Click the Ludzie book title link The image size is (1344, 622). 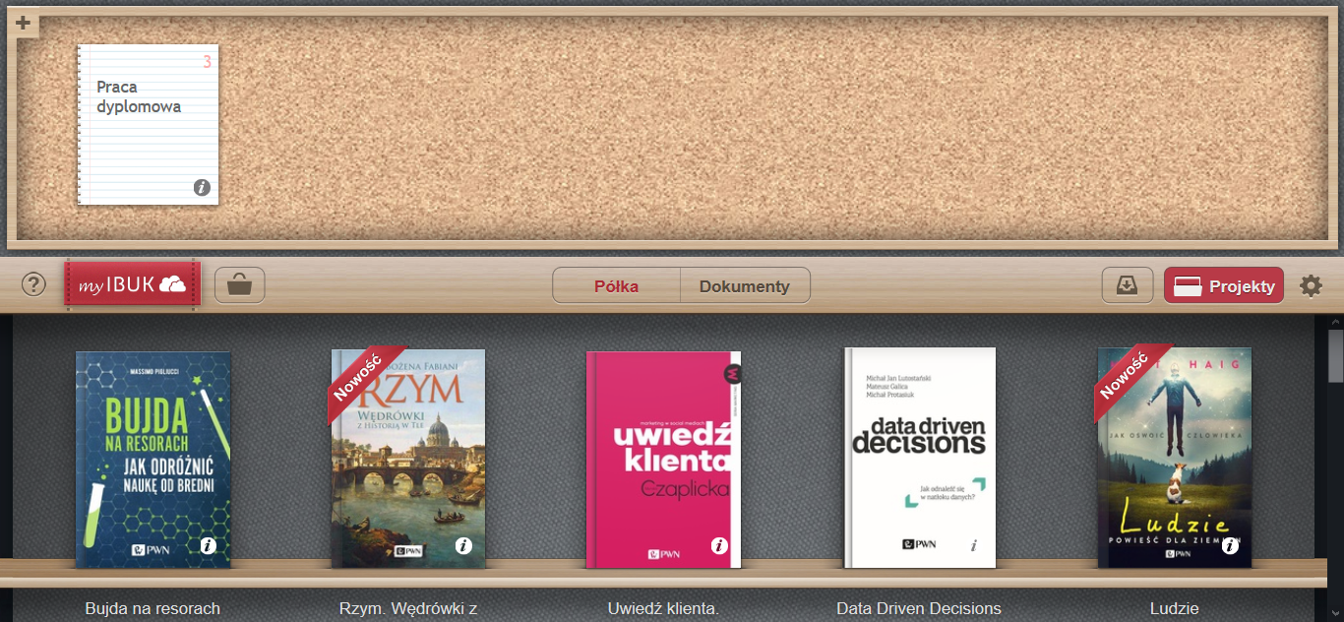coord(1175,608)
